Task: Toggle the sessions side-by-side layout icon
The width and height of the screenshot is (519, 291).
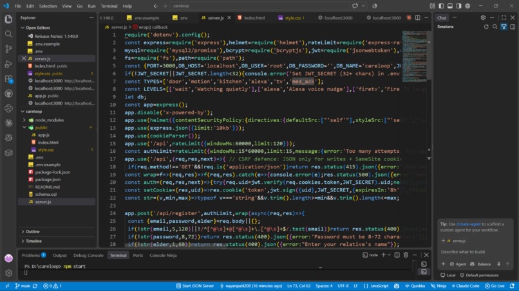Action: tap(513, 27)
